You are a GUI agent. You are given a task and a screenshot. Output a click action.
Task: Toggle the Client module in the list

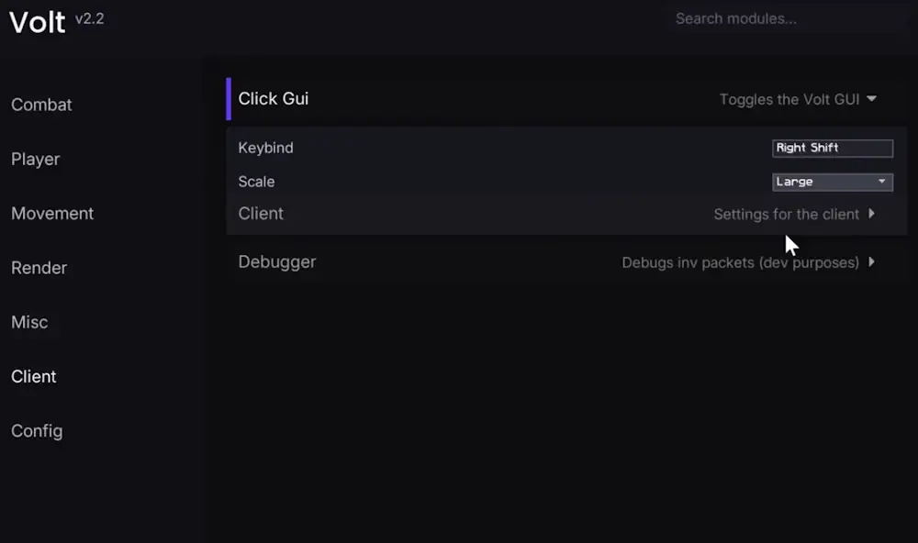[261, 214]
